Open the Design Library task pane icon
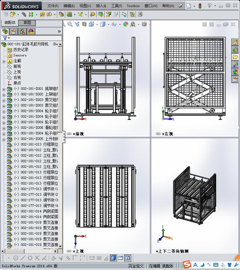Viewport: 240px width, 270px height. click(x=235, y=50)
